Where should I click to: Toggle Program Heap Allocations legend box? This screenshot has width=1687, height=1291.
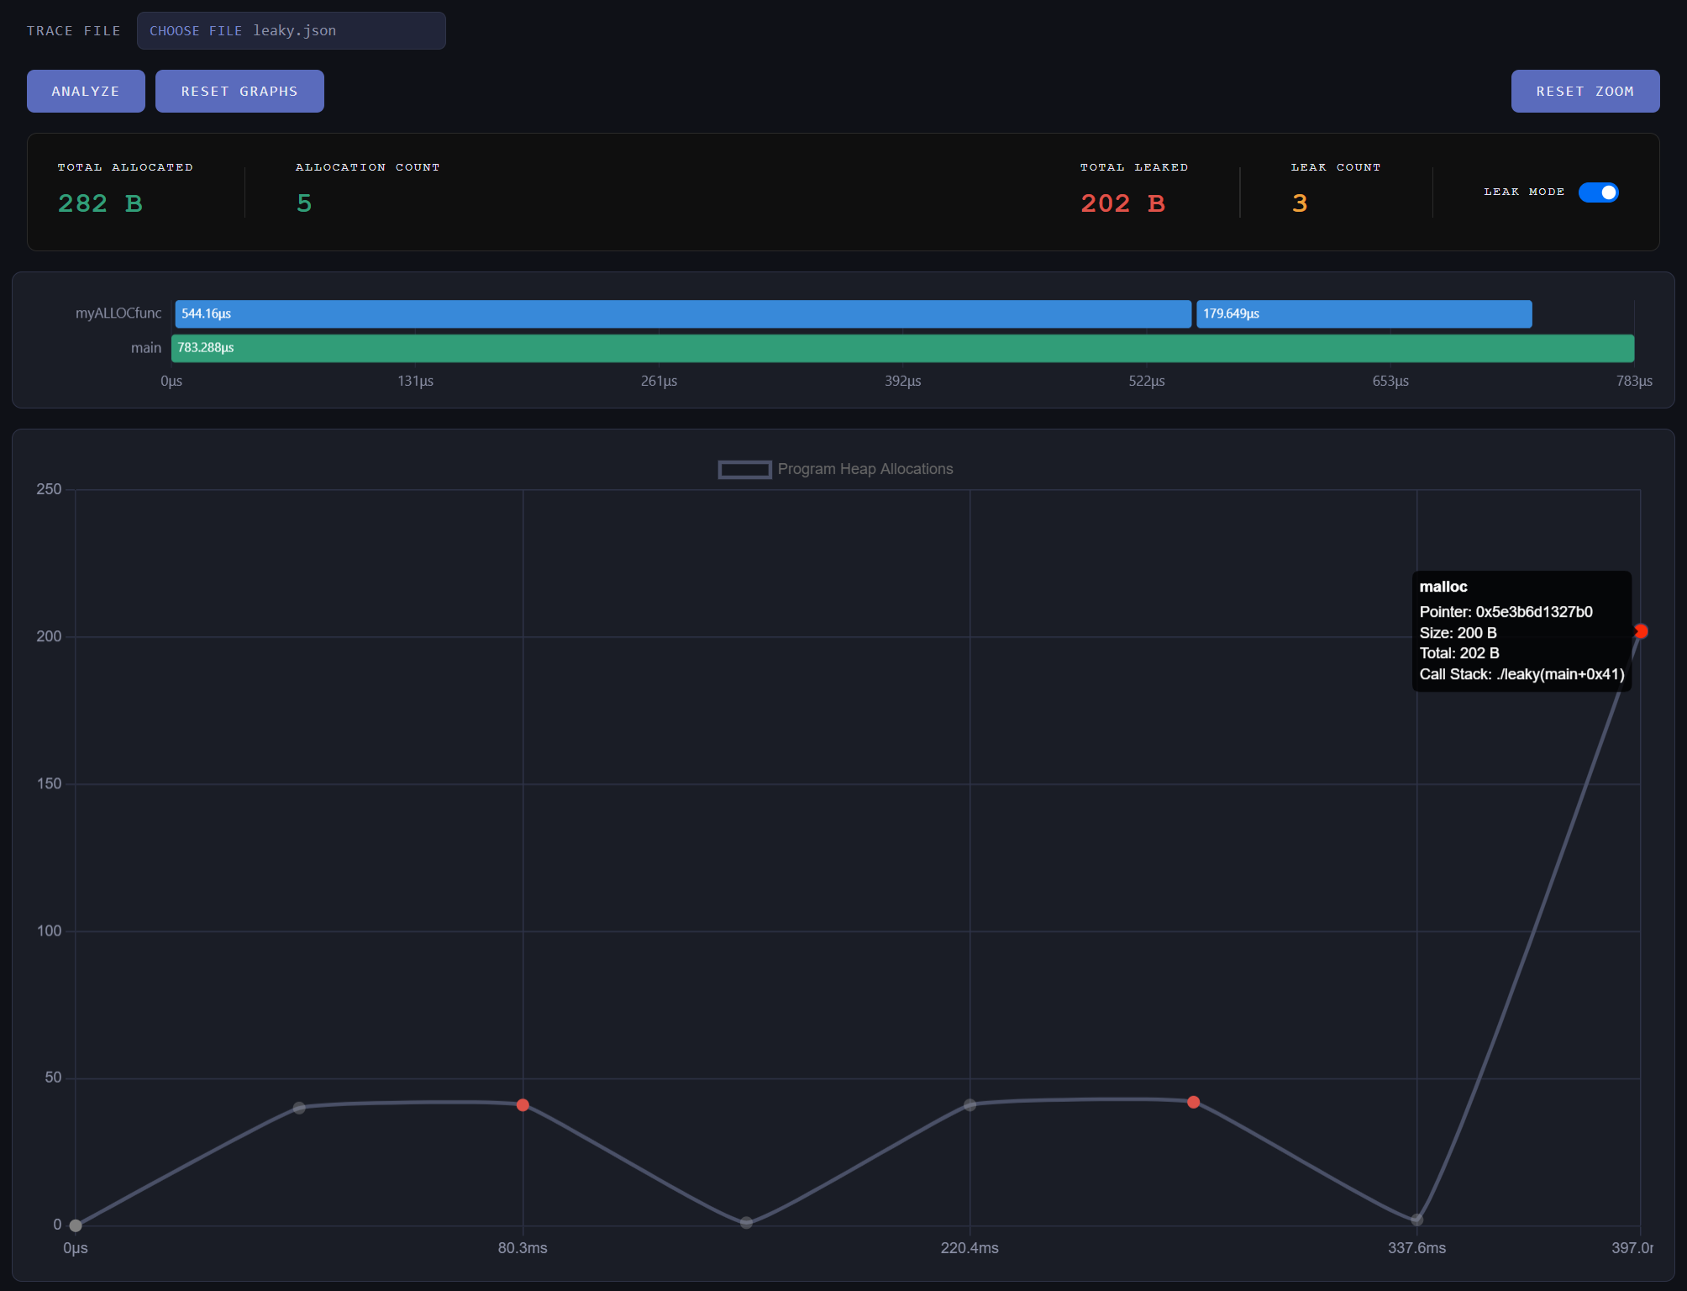[744, 470]
